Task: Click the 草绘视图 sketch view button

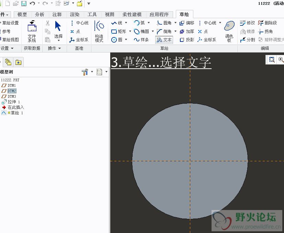Action: click(x=9, y=39)
